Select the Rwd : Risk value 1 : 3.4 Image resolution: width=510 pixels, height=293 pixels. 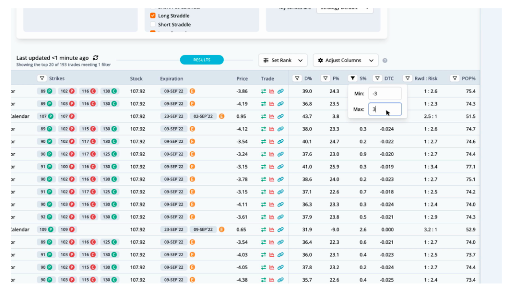pos(431,167)
